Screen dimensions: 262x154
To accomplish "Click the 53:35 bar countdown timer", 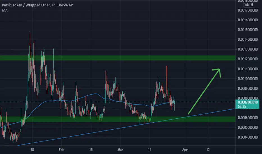I will (x=242, y=106).
